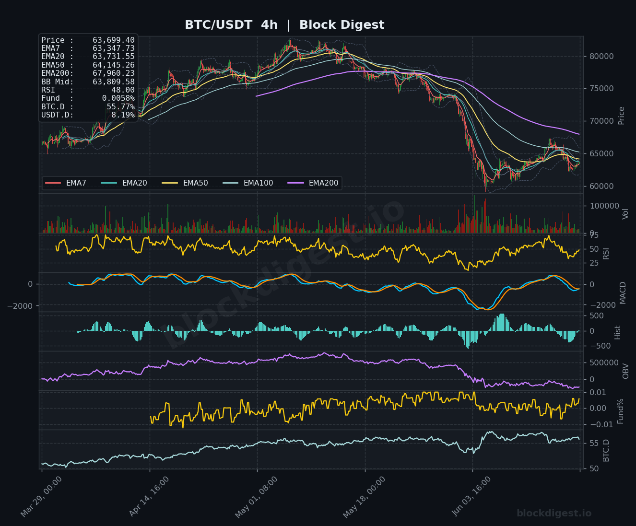Click the Jun 03, 16:00 date label
The width and height of the screenshot is (636, 526).
tap(472, 496)
